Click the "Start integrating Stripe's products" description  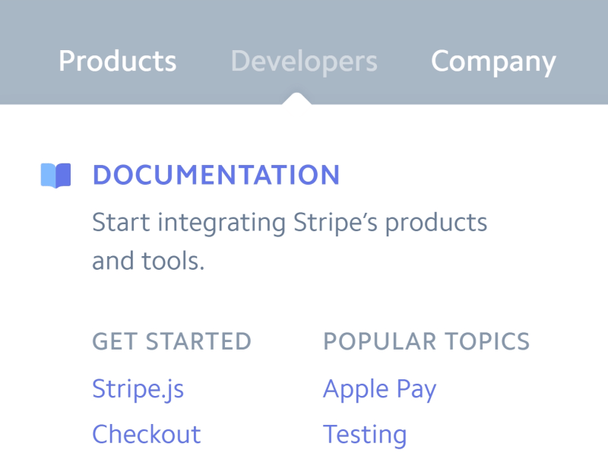(x=289, y=223)
